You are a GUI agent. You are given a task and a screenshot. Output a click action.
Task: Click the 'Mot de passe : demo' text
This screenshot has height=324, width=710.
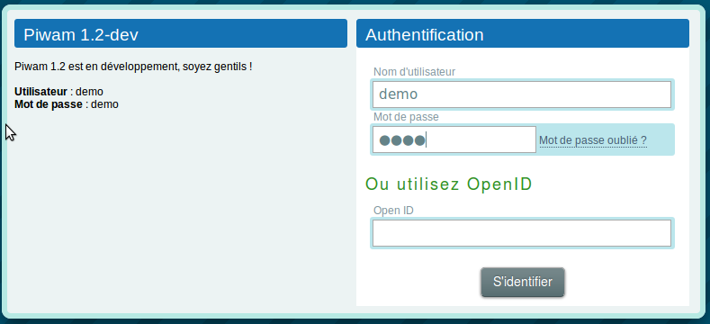click(66, 104)
